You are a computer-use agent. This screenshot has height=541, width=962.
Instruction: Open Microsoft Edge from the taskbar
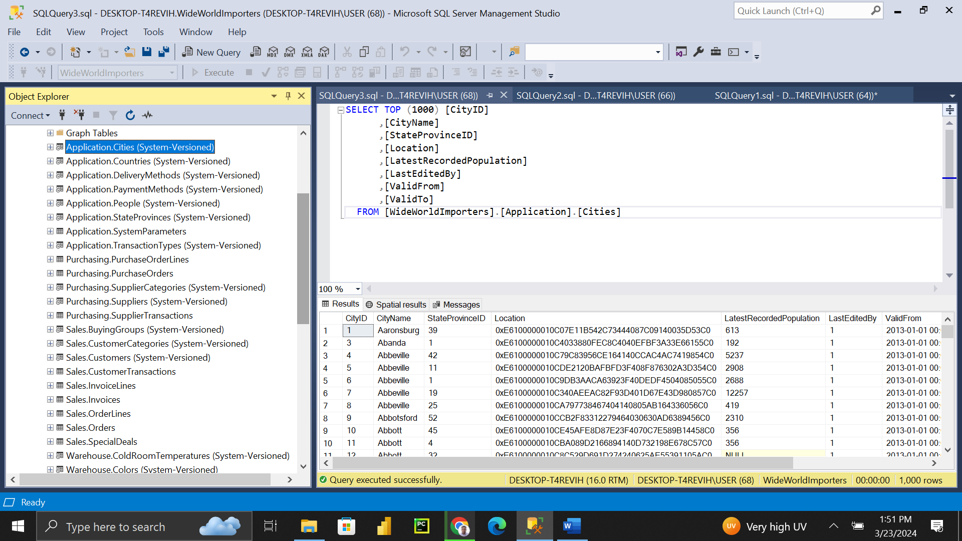tap(497, 526)
